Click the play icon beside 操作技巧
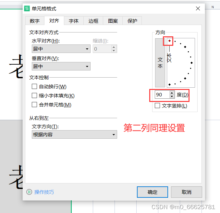Image resolution: width=220 pixels, height=213 pixels. [x=29, y=192]
